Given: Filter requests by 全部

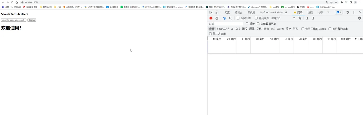Looking at the screenshot, I should click(x=212, y=29).
